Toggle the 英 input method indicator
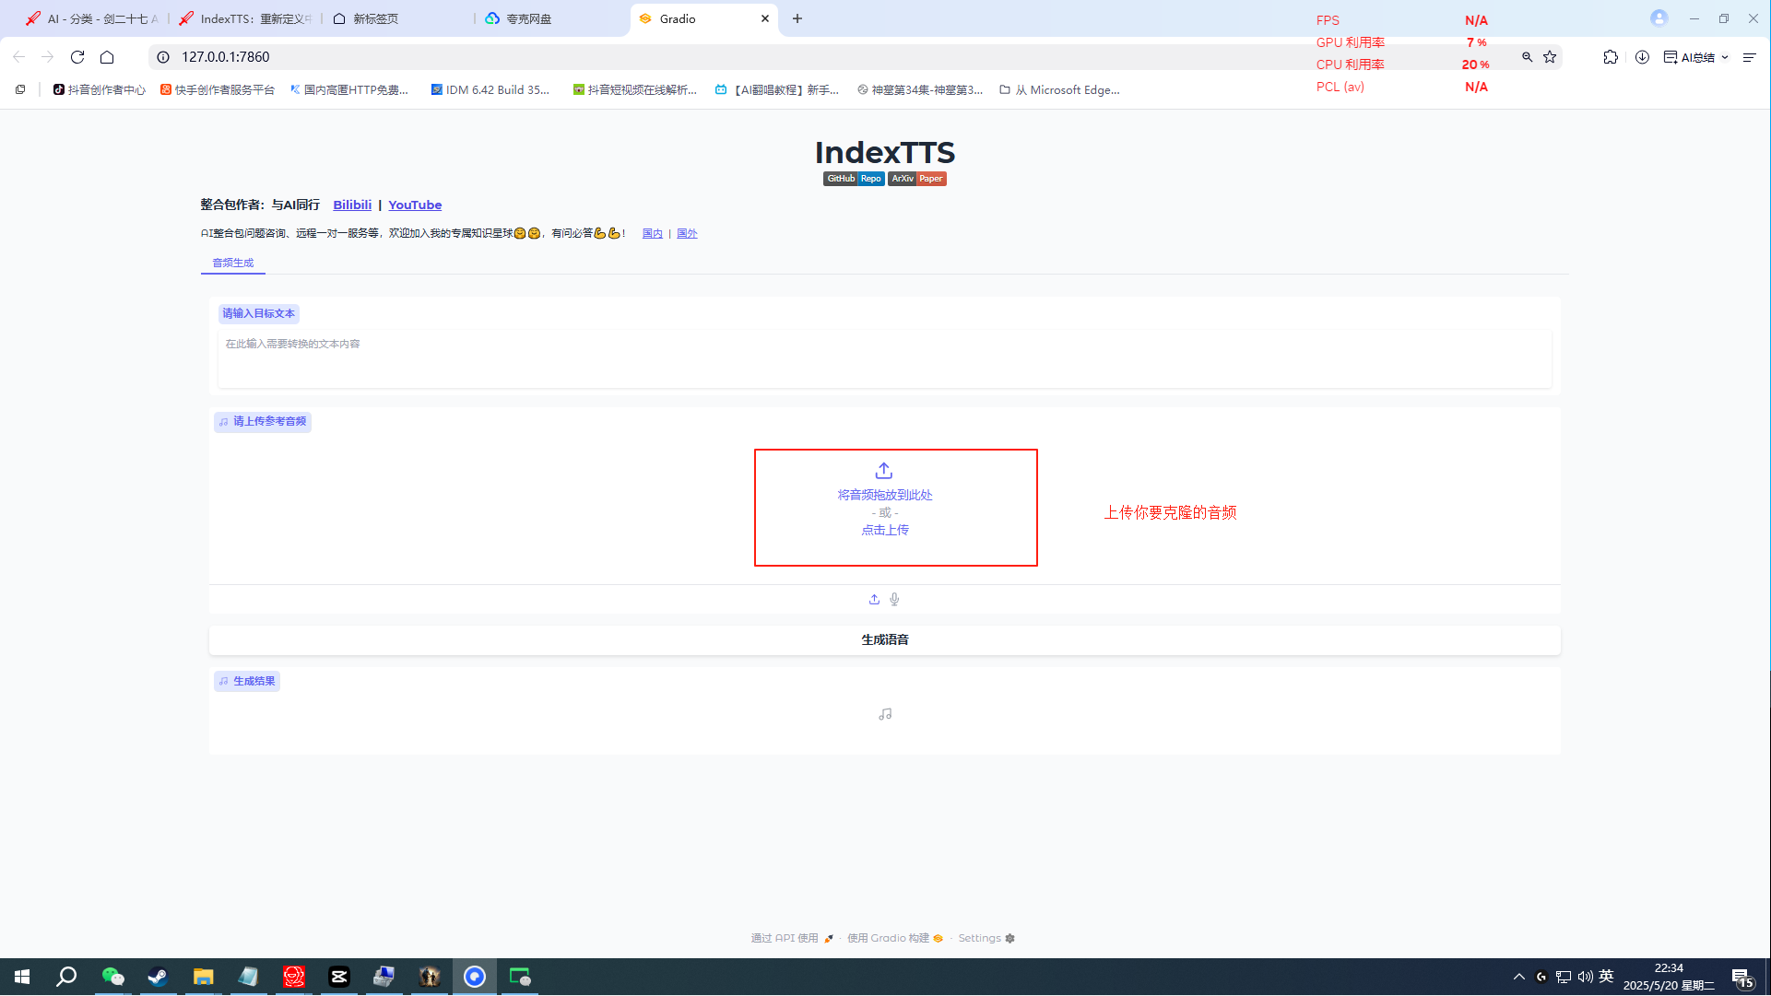Image resolution: width=1771 pixels, height=996 pixels. 1607,977
